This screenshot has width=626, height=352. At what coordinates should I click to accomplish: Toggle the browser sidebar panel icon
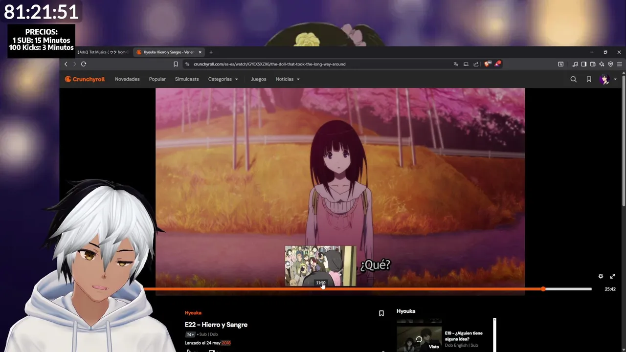coord(584,64)
